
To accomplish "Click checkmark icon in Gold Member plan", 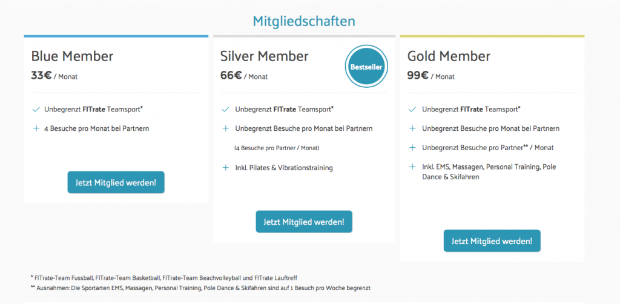I will point(412,110).
